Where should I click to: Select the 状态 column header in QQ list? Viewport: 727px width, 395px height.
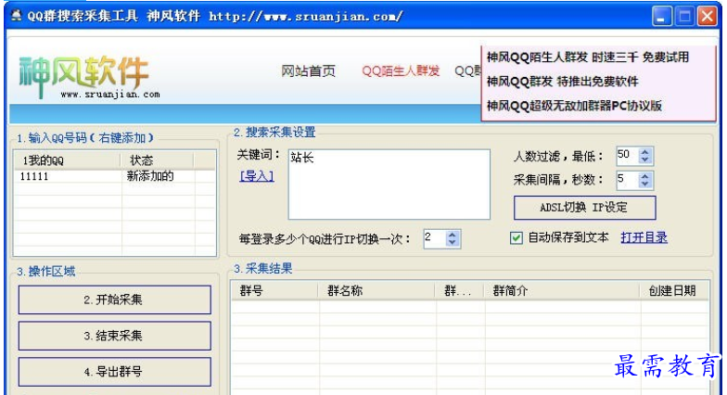click(x=158, y=160)
